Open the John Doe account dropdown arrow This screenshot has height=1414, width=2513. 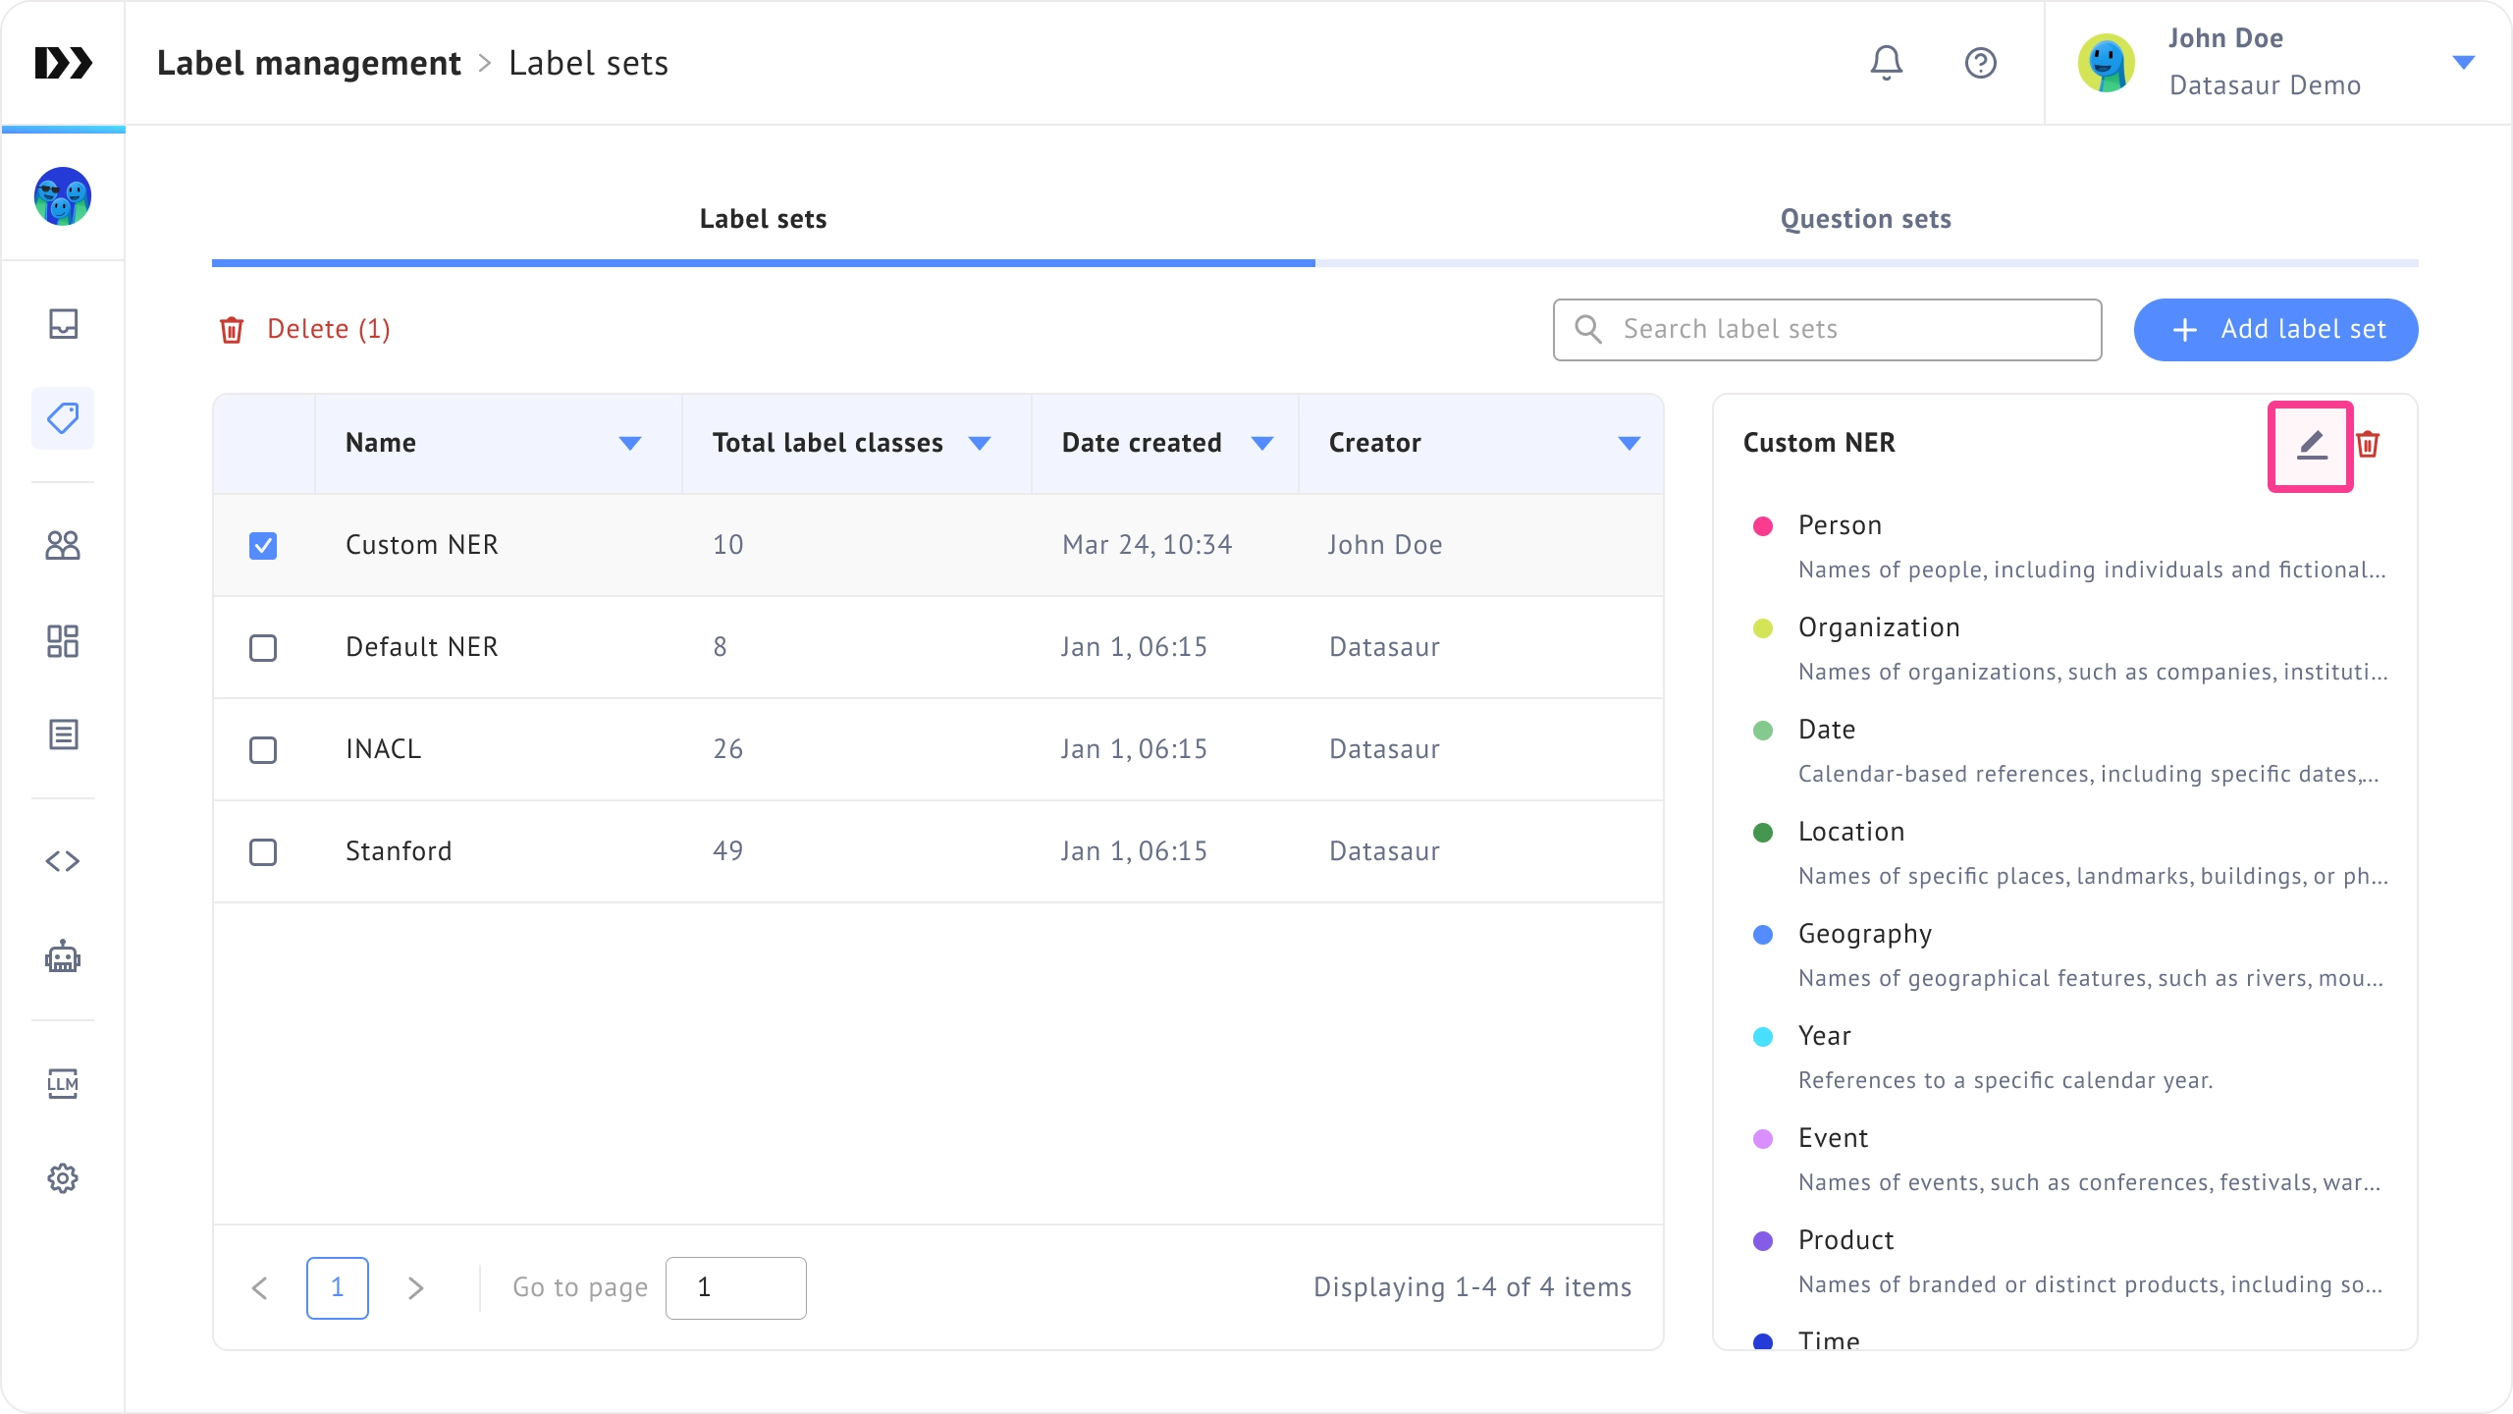(2463, 63)
